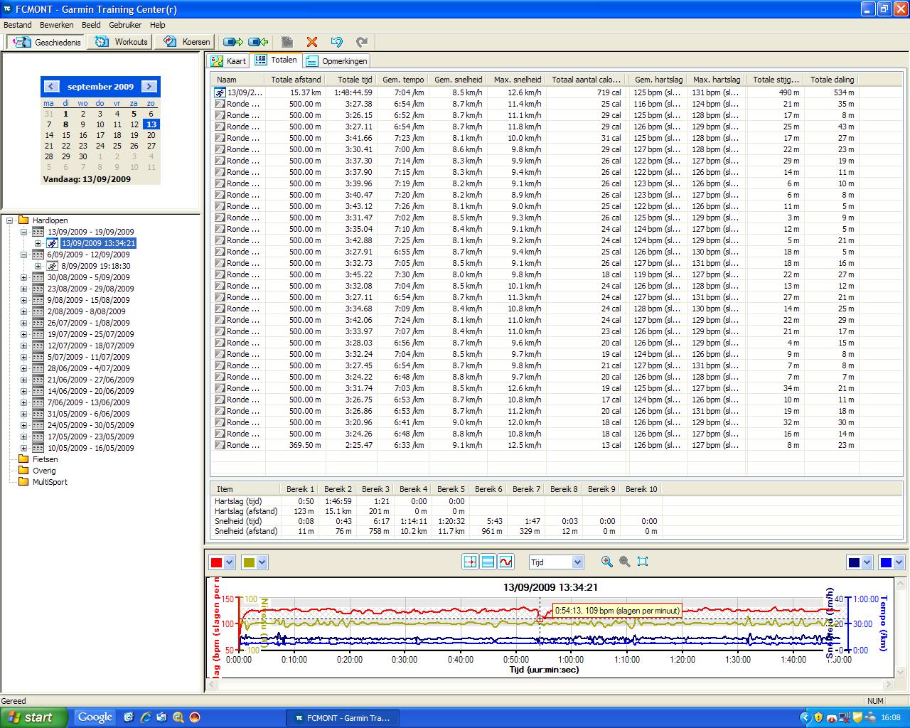Image resolution: width=910 pixels, height=728 pixels.
Task: Open the Bestand menu
Action: [x=18, y=25]
